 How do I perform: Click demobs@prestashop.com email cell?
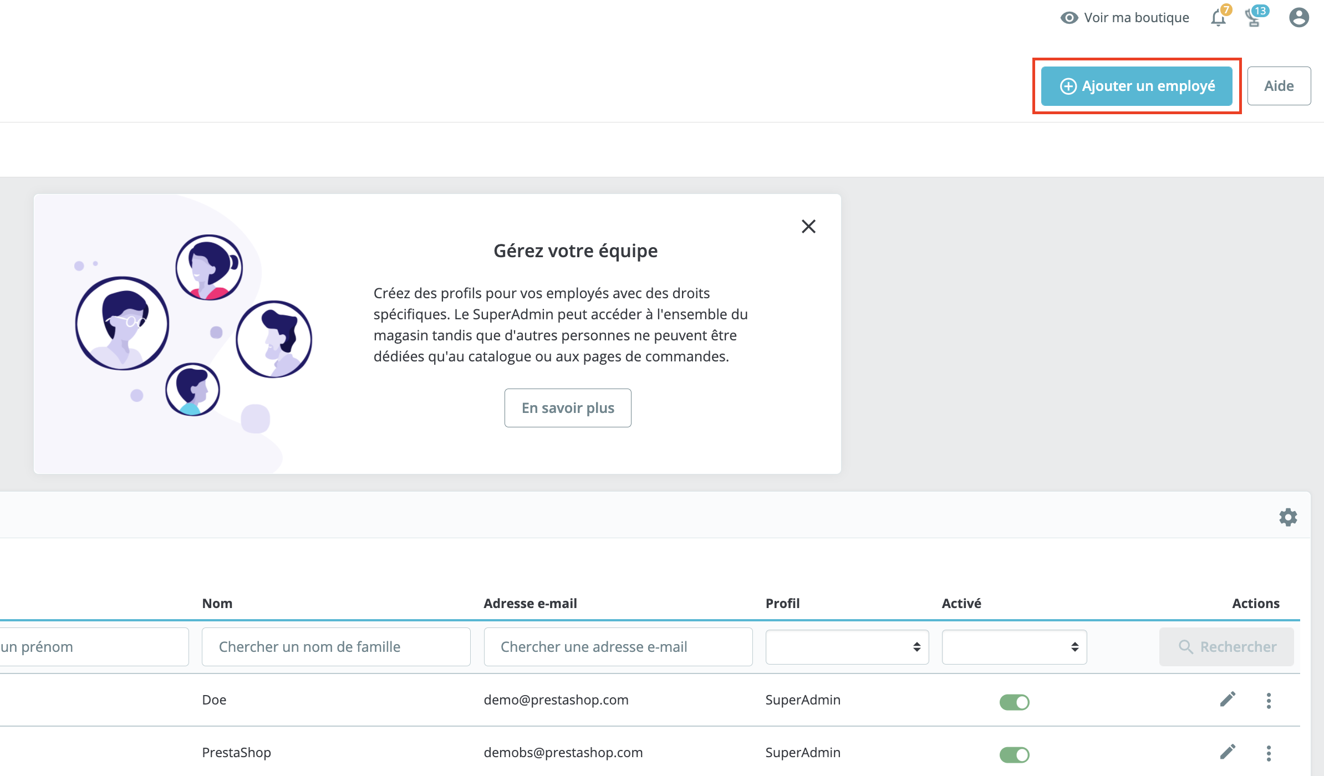[563, 753]
